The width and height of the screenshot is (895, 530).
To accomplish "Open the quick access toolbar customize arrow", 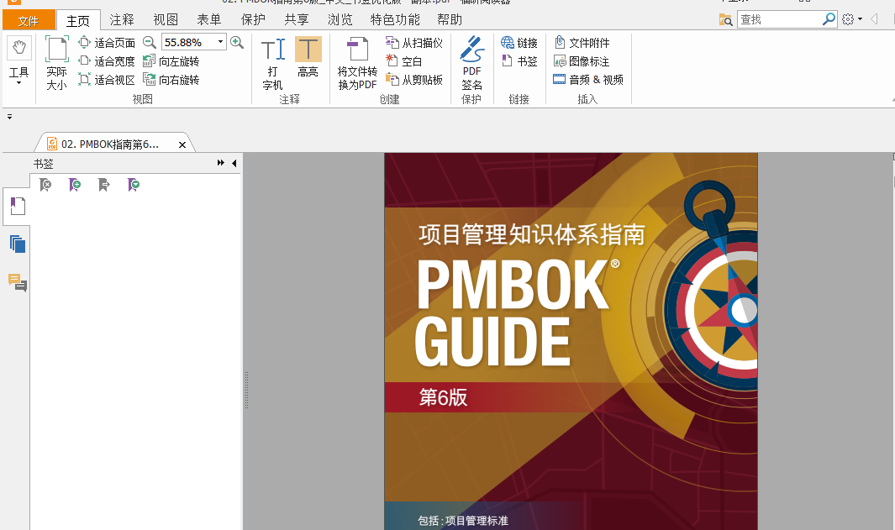I will pyautogui.click(x=9, y=117).
